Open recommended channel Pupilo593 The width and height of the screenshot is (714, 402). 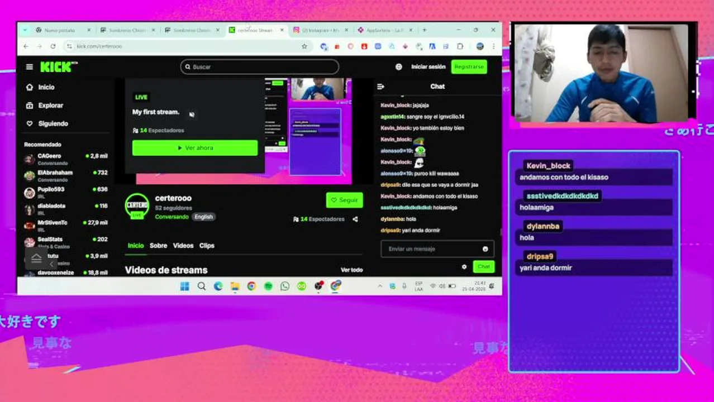[x=66, y=193]
